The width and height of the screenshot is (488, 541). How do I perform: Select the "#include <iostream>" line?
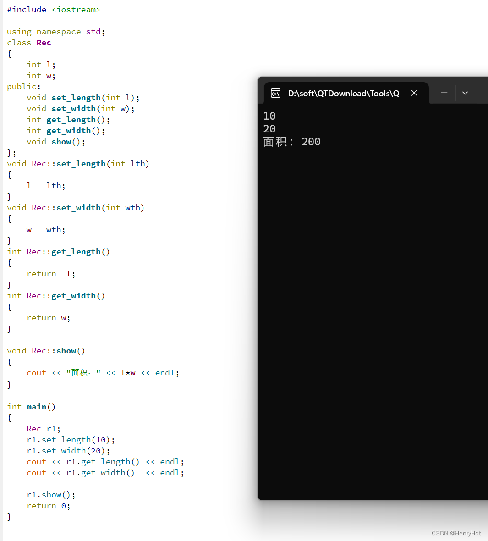click(x=54, y=10)
